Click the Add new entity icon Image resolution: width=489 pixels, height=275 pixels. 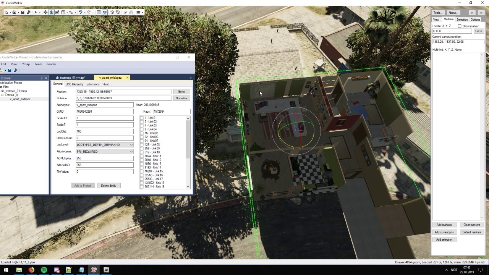click(112, 12)
